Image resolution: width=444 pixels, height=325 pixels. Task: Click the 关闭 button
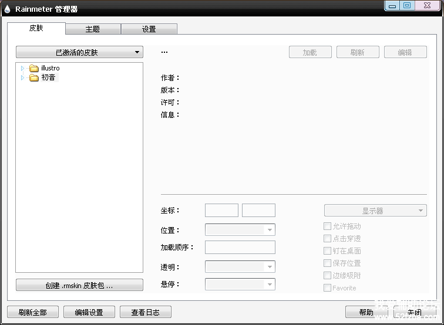coord(415,312)
